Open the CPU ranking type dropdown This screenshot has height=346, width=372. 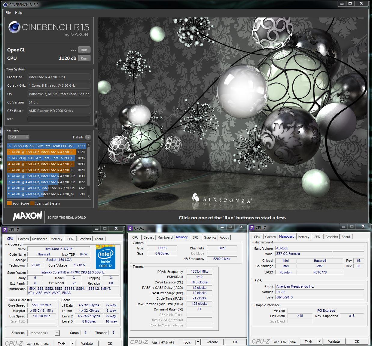point(18,137)
